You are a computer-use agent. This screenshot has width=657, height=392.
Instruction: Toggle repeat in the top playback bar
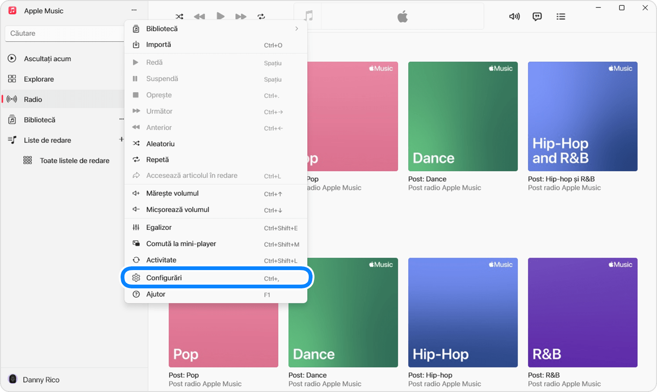coord(261,16)
